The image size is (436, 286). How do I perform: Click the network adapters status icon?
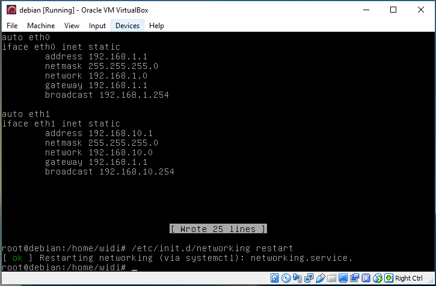point(309,278)
